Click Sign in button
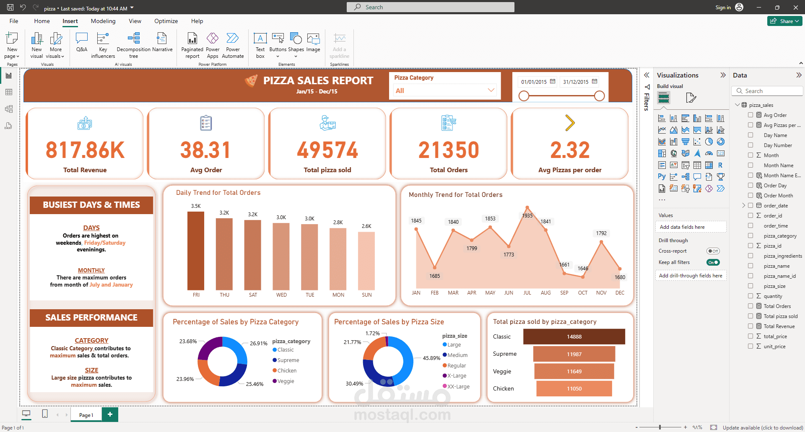The image size is (805, 432). [x=723, y=8]
